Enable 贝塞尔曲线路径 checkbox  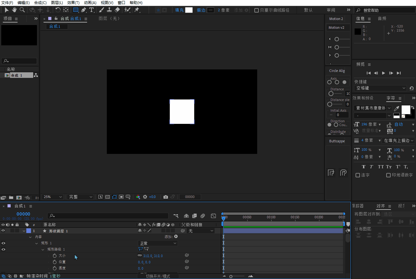257,10
